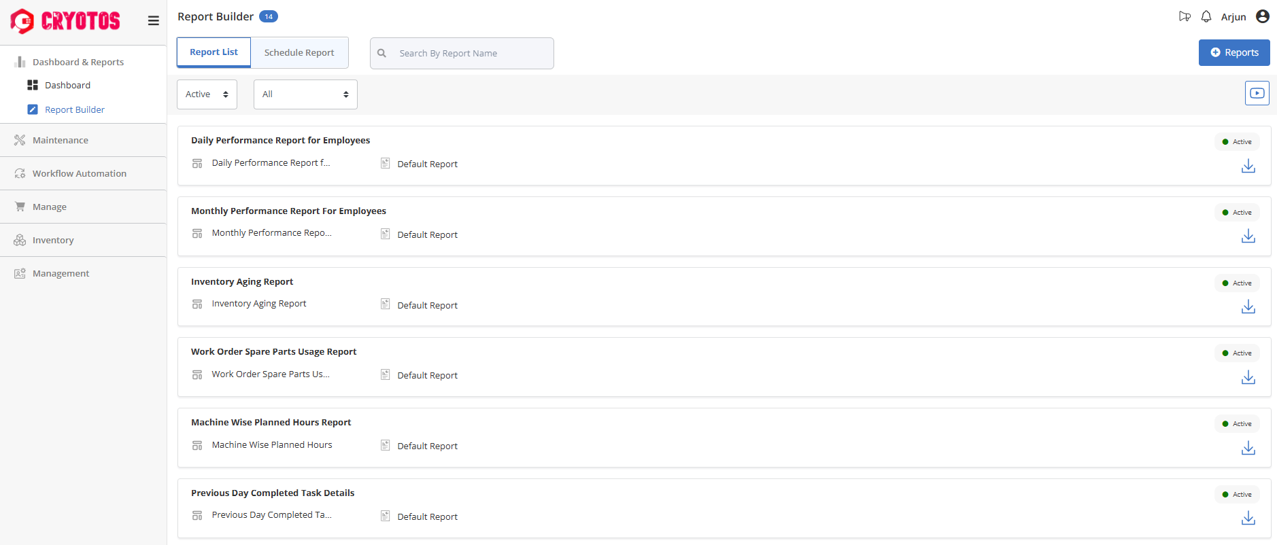This screenshot has width=1277, height=545.
Task: Click Default Report in Previous Day Completed row
Action: pyautogui.click(x=427, y=516)
